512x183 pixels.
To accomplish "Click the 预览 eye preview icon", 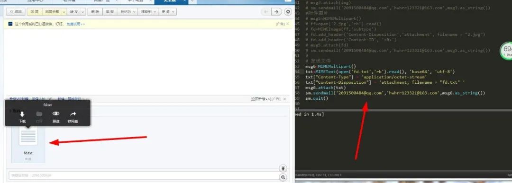I will [x=56, y=114].
